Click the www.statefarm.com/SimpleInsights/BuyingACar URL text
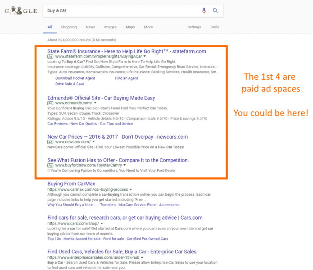The height and width of the screenshot is (270, 313). click(99, 56)
